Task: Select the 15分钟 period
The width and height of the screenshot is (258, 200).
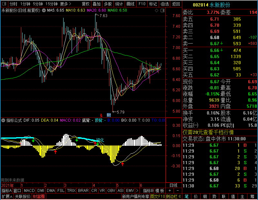Action: (x=51, y=4)
